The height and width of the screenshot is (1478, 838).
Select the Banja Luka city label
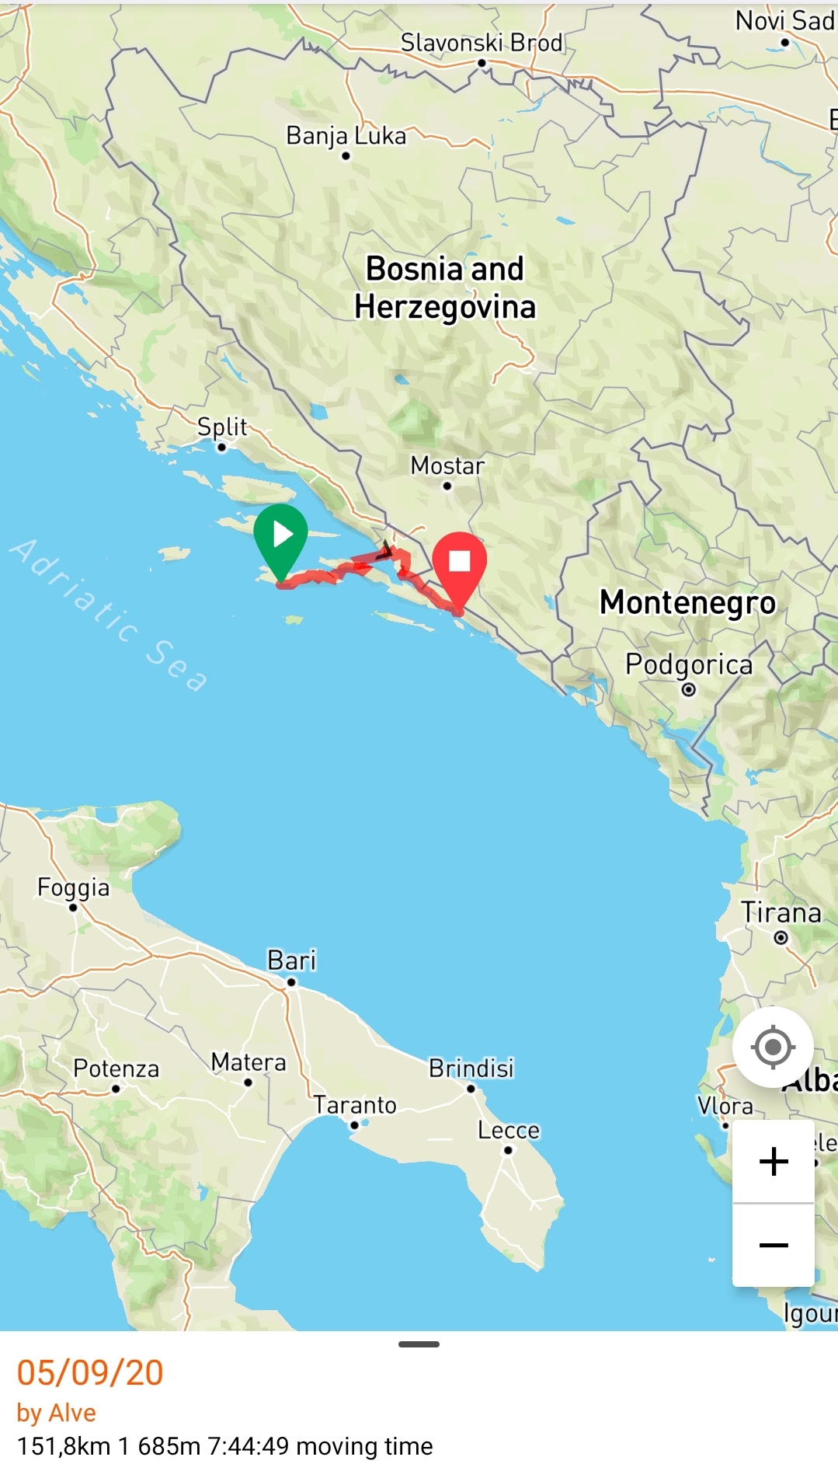346,136
